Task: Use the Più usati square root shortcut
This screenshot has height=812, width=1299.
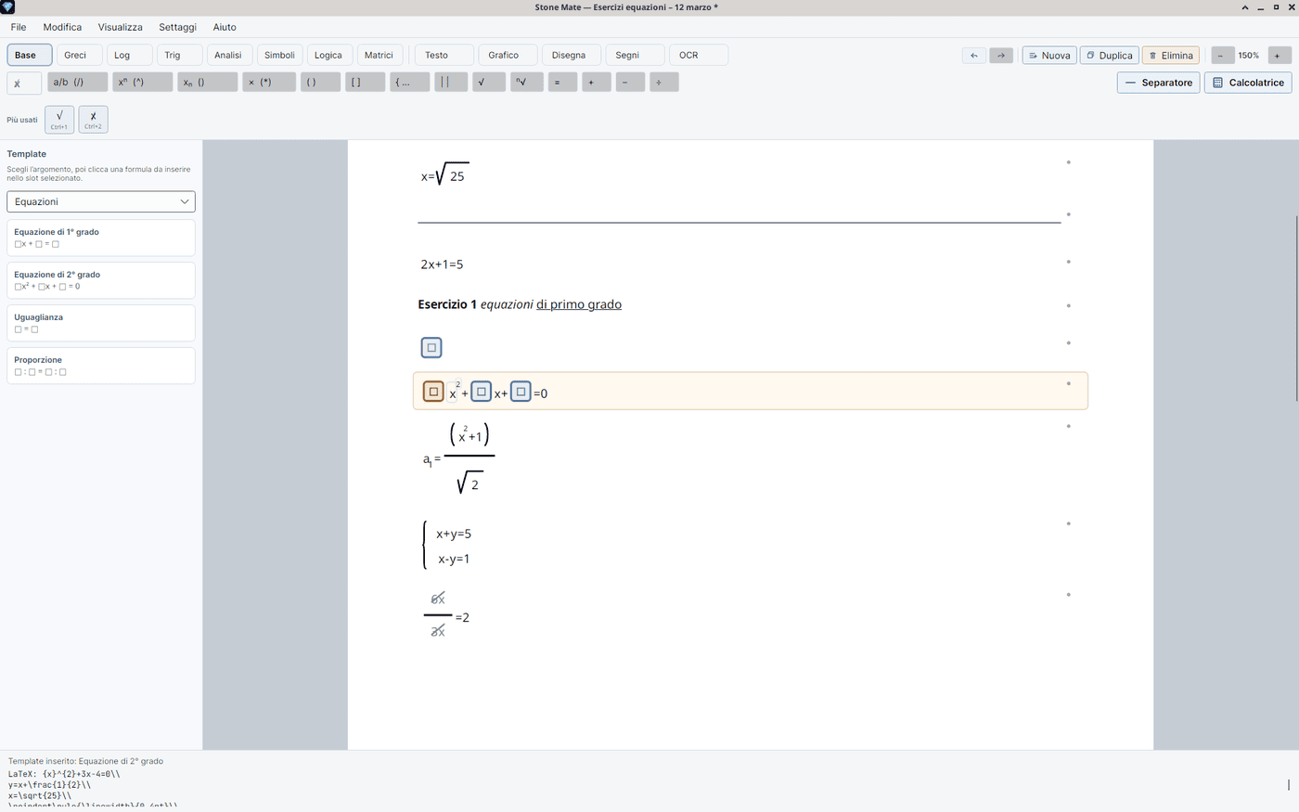Action: [59, 120]
